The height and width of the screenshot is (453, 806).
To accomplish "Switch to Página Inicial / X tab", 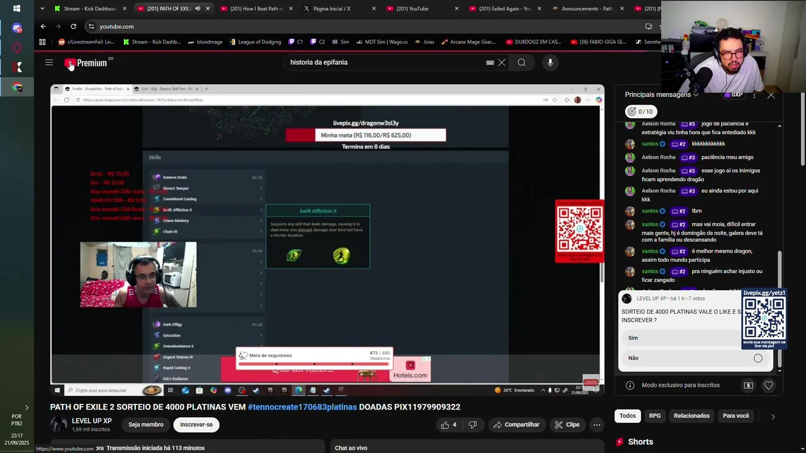I will tap(339, 9).
